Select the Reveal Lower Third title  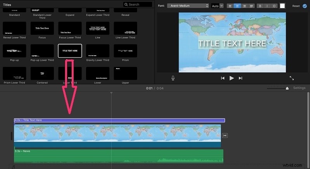(14, 28)
